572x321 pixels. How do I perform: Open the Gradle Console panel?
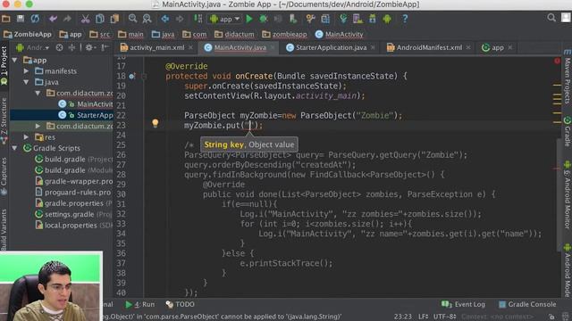[527, 304]
